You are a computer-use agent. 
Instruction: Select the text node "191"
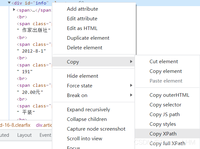point(25,72)
